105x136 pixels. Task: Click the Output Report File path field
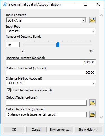pos(46,114)
